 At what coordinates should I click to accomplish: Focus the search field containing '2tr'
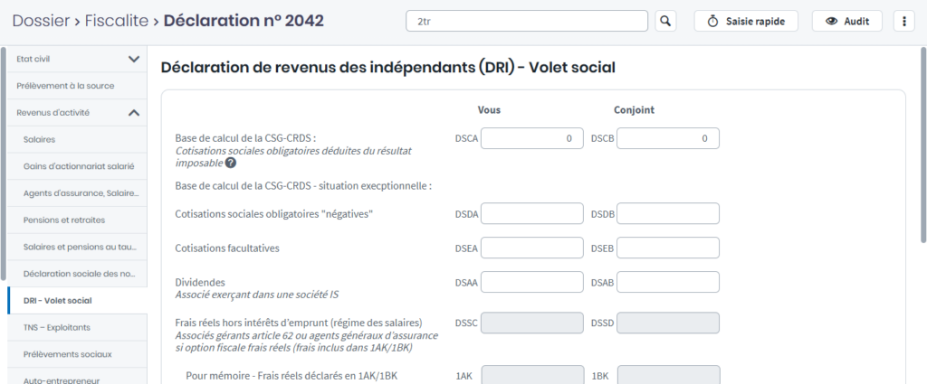527,21
